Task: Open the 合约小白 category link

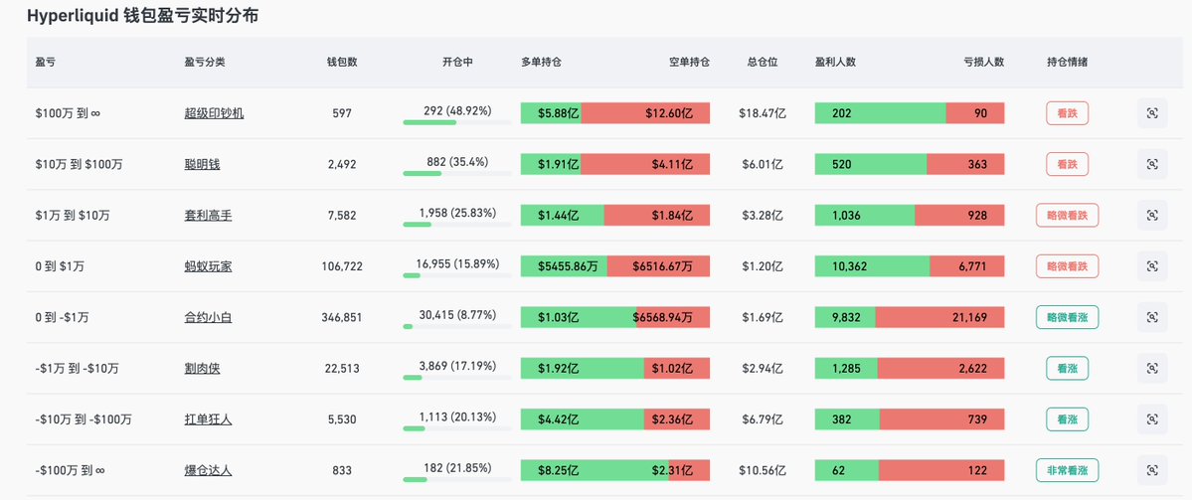Action: click(209, 317)
